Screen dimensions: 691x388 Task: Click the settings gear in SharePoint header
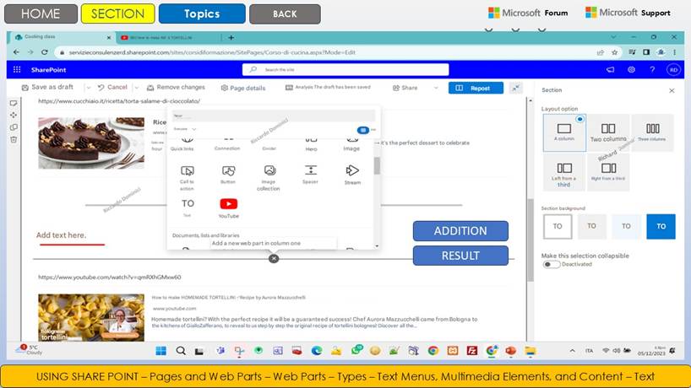(631, 69)
